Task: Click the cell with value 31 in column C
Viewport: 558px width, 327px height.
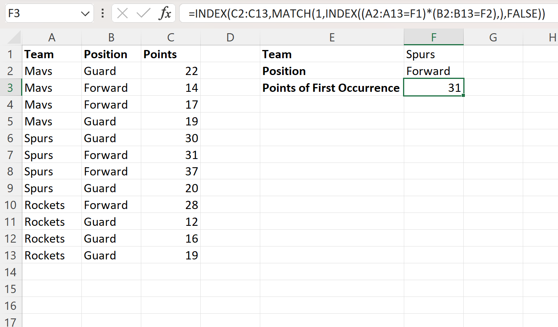Action: (171, 155)
